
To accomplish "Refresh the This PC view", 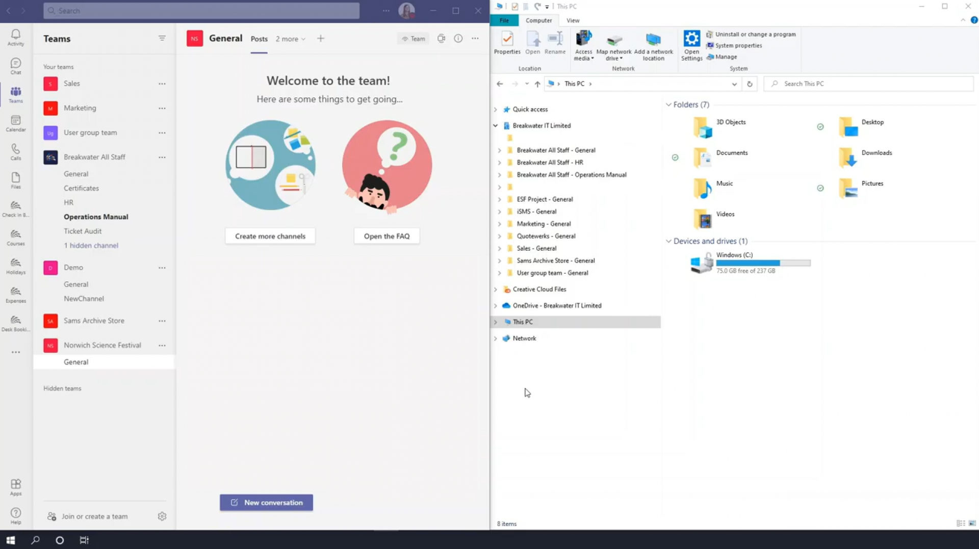I will pyautogui.click(x=750, y=84).
